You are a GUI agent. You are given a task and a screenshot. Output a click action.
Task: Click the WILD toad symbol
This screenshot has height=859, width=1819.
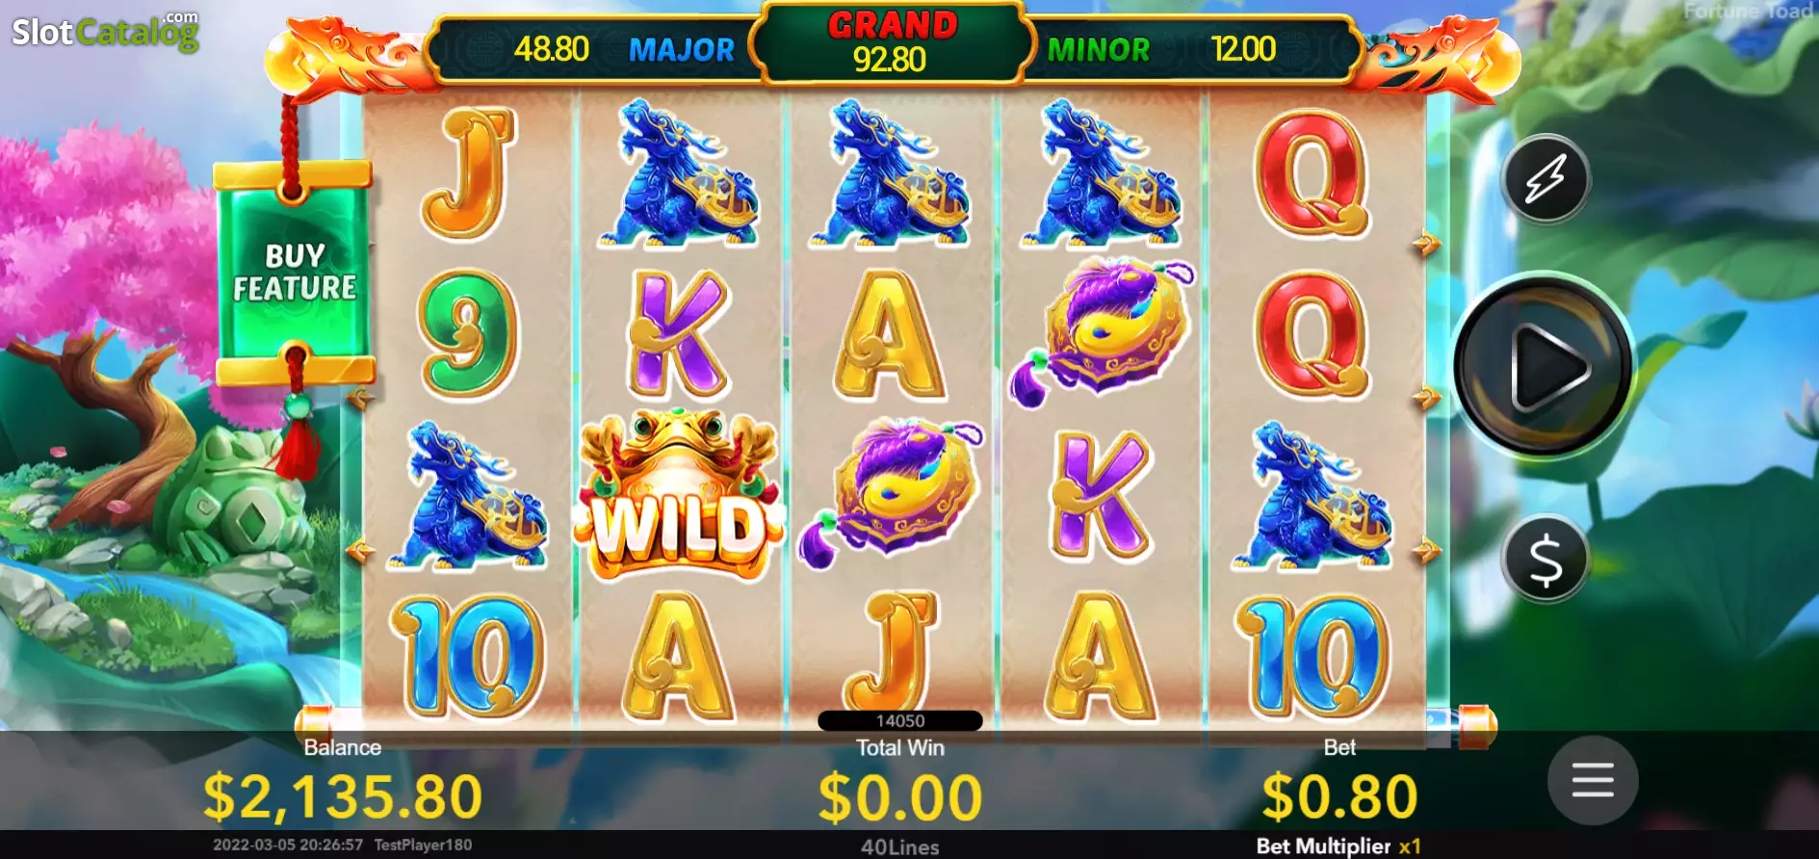point(680,496)
